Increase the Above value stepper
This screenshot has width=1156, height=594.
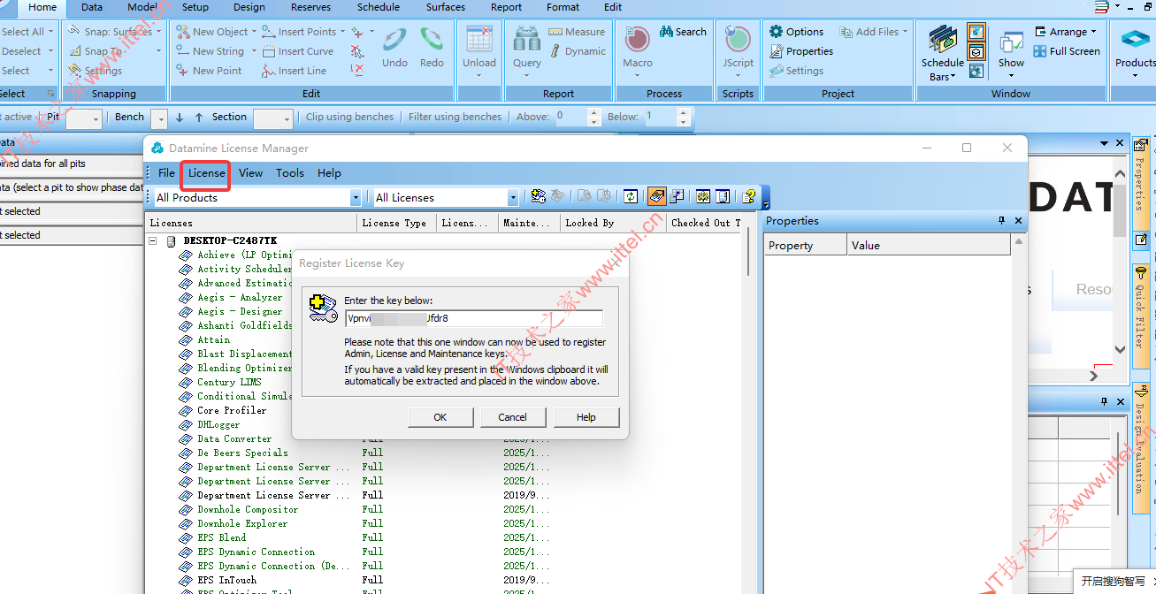(x=594, y=112)
